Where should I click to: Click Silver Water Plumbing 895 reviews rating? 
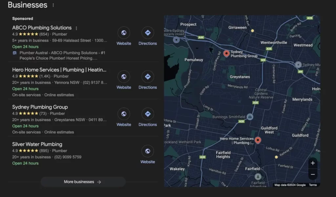tap(40, 151)
